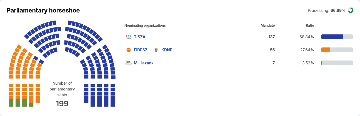Click the orange FIDESZ-KDNP ratio bar
Image resolution: width=360 pixels, height=116 pixels.
coord(325,50)
